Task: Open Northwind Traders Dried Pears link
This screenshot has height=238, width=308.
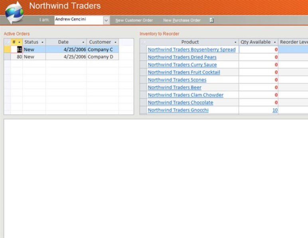Action: [182, 57]
